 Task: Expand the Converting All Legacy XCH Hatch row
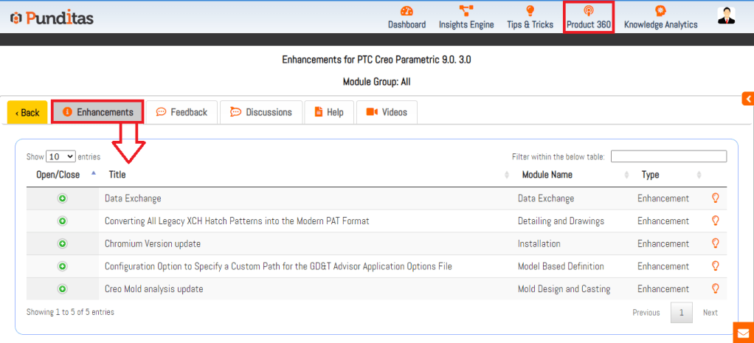[62, 221]
